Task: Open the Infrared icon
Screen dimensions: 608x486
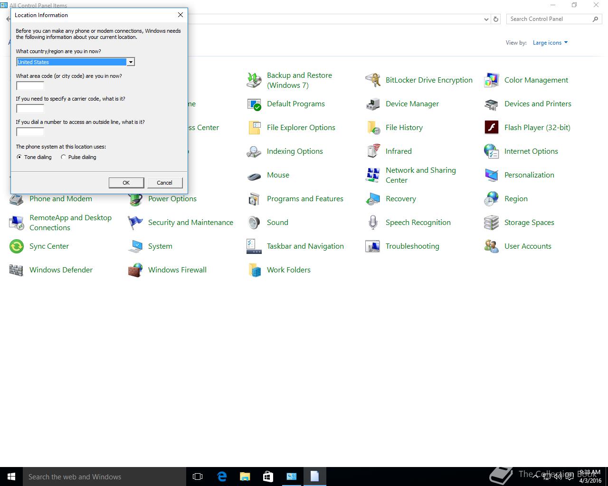Action: point(373,151)
